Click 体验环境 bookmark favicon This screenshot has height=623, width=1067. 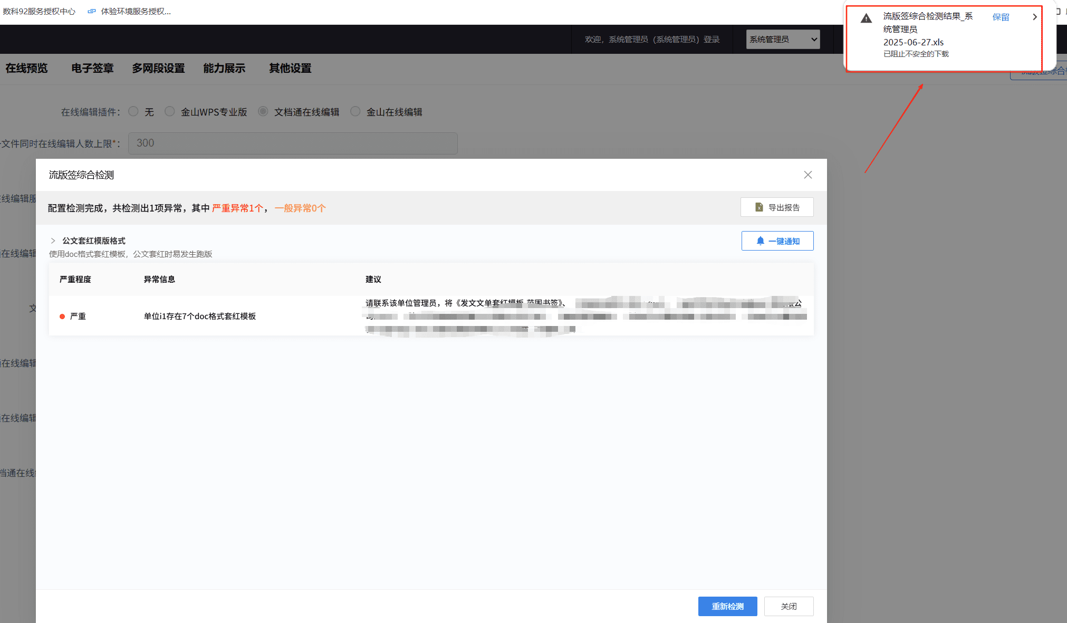tap(92, 11)
